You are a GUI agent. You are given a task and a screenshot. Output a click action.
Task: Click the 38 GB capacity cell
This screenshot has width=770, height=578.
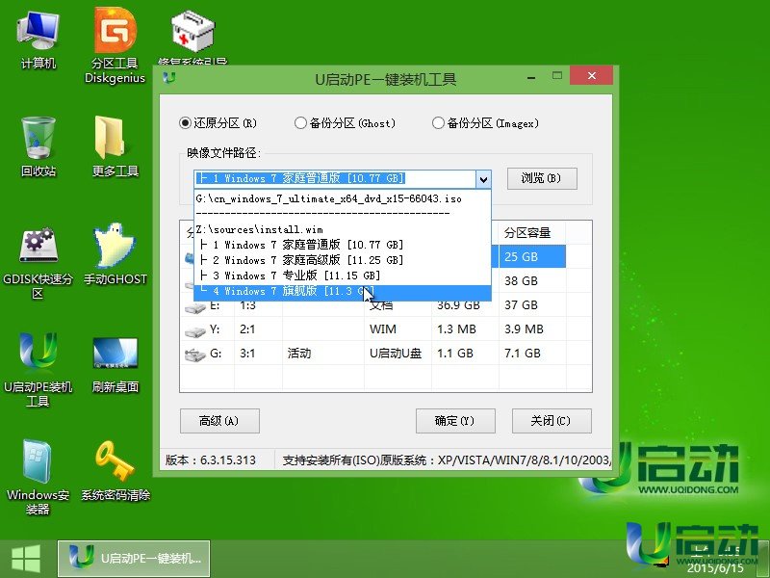532,280
